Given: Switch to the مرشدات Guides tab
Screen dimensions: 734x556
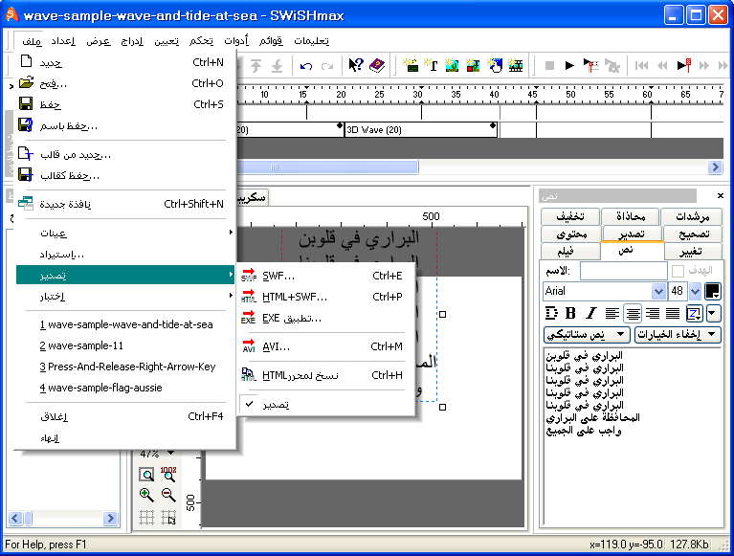Looking at the screenshot, I should [693, 216].
